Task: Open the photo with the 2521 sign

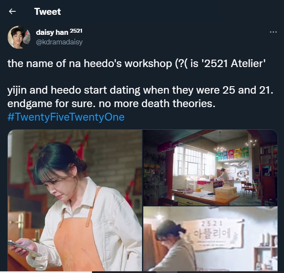Action: (x=210, y=239)
